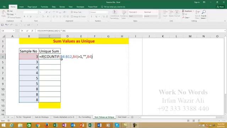Switch to Normal view in status bar
The height and width of the screenshot is (128, 227).
[x=188, y=121]
